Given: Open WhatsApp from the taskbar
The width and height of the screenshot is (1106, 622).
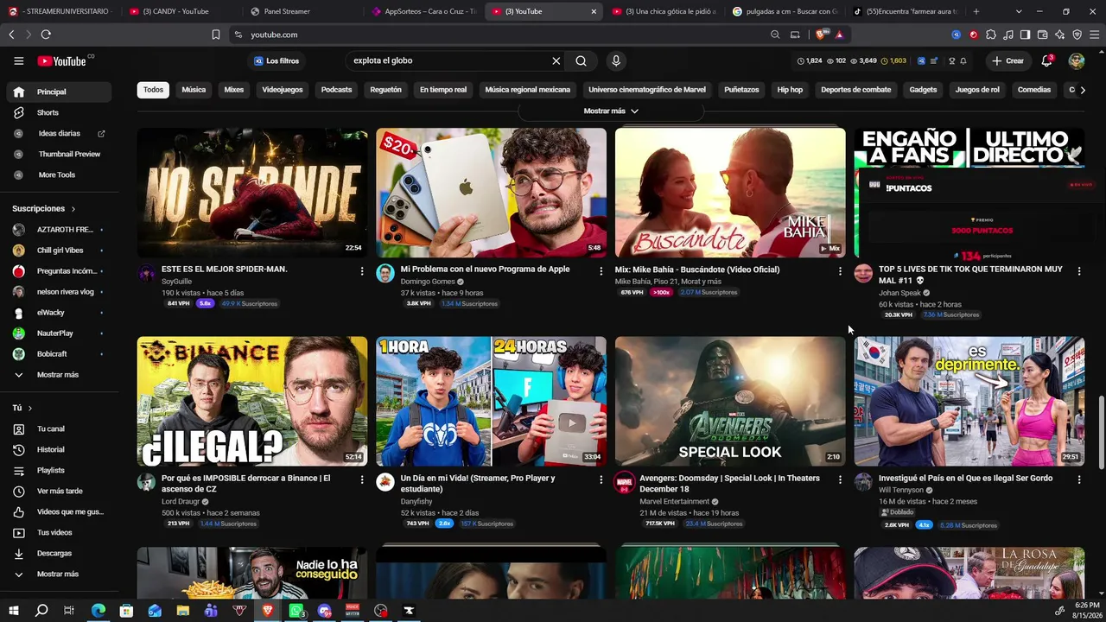Looking at the screenshot, I should coord(296,611).
